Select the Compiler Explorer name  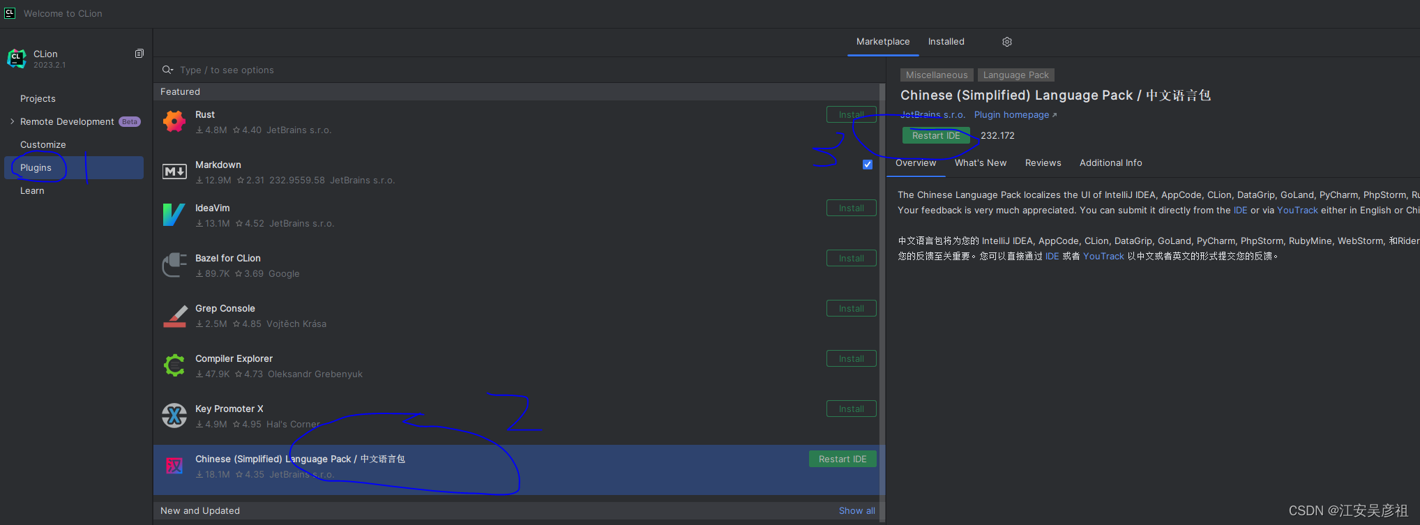(234, 358)
